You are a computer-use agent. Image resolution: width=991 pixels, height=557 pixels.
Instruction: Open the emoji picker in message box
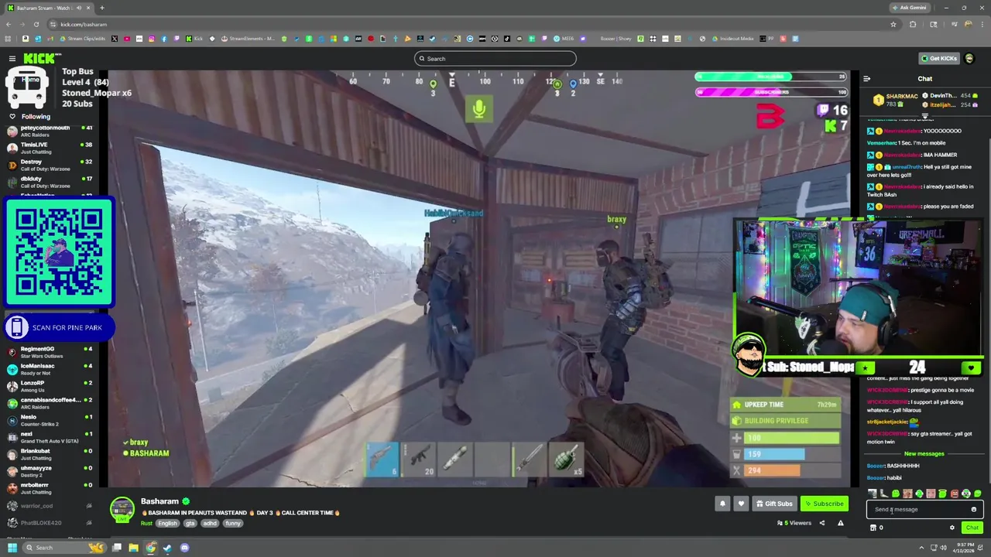click(973, 509)
